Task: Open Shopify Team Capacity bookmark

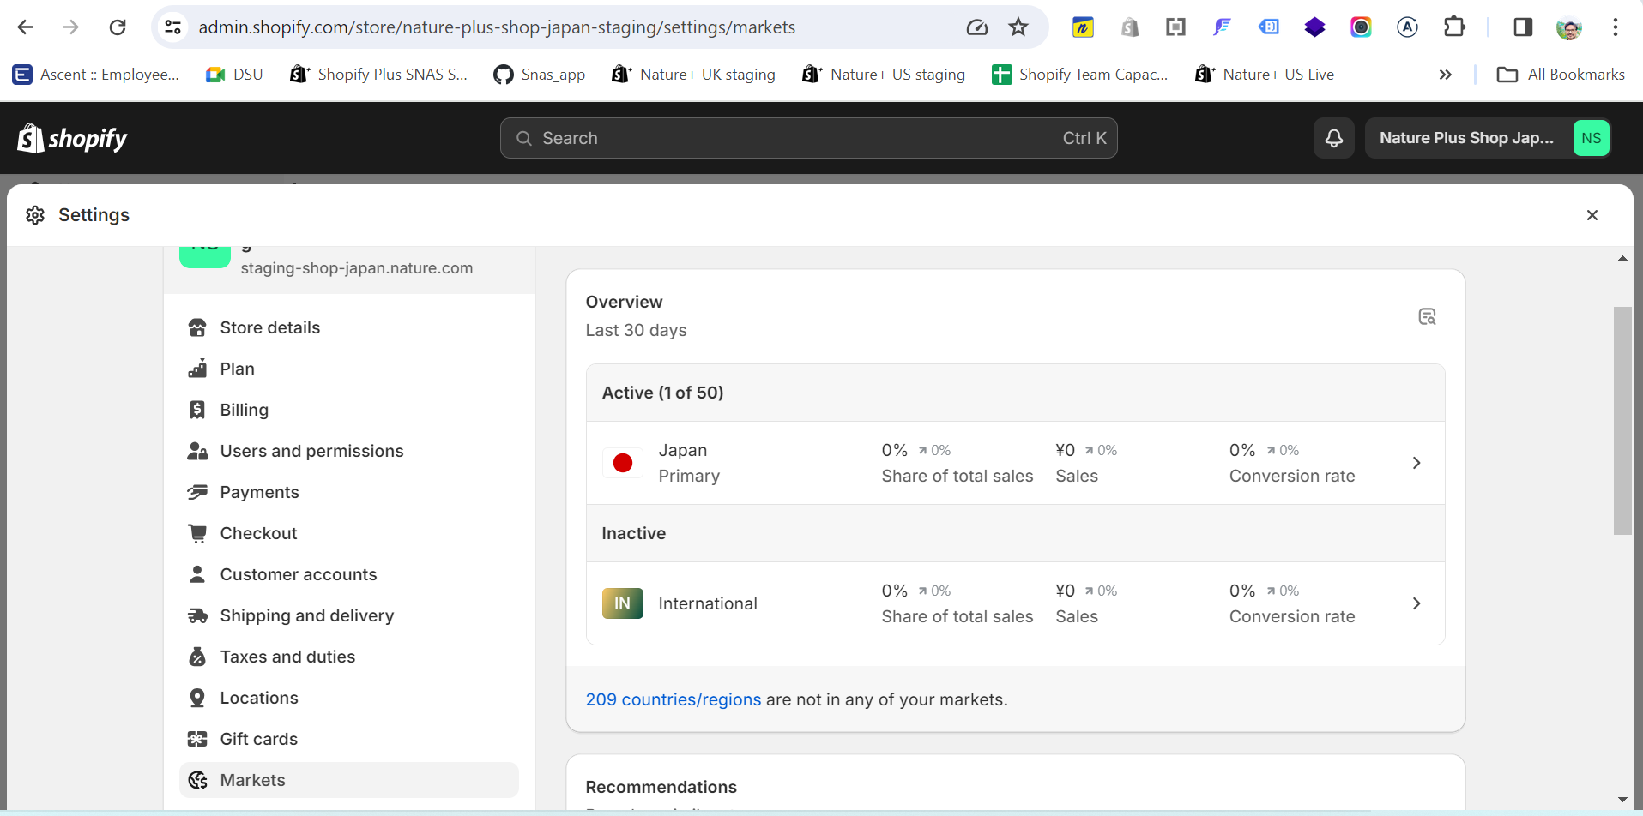Action: 1080,75
